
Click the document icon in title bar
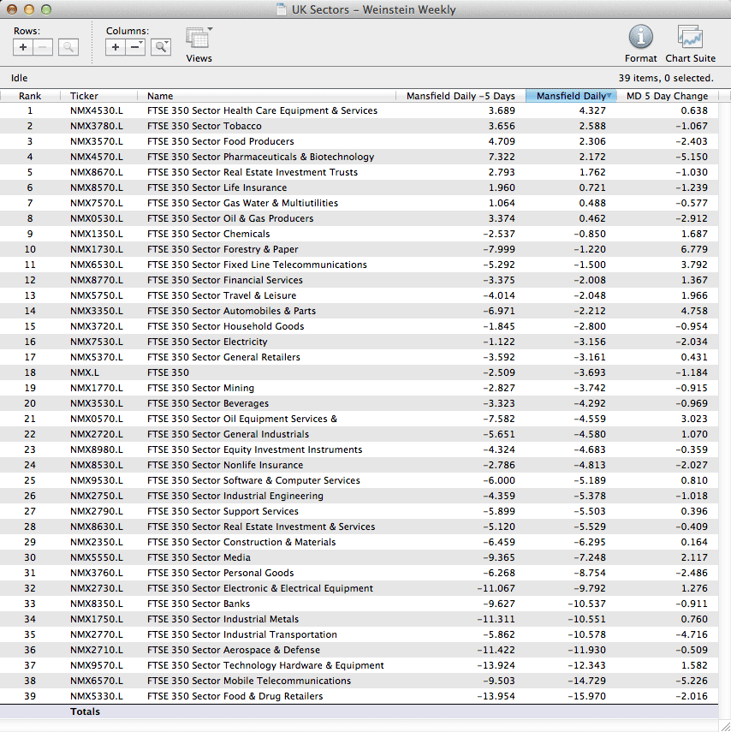click(x=282, y=10)
